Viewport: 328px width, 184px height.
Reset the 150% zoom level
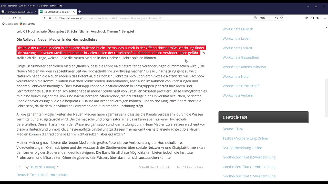[x=262, y=18]
